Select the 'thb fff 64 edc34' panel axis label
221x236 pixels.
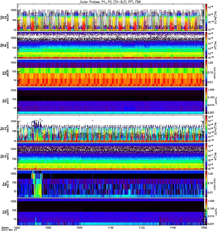4,17
